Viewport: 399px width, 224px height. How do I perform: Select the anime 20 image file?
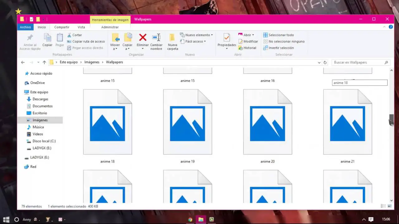pos(267,126)
